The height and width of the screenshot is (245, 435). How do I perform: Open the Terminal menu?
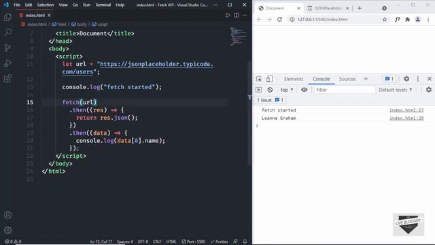click(x=103, y=5)
